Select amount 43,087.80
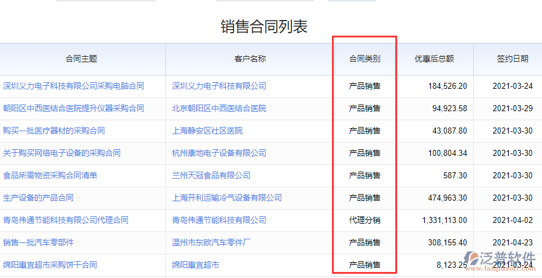The height and width of the screenshot is (278, 542). pos(450,131)
